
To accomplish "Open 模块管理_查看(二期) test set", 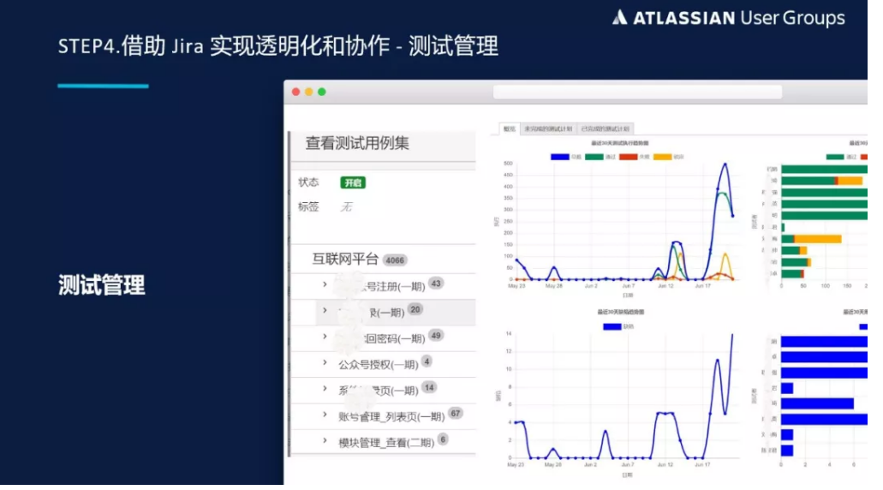I will [386, 443].
